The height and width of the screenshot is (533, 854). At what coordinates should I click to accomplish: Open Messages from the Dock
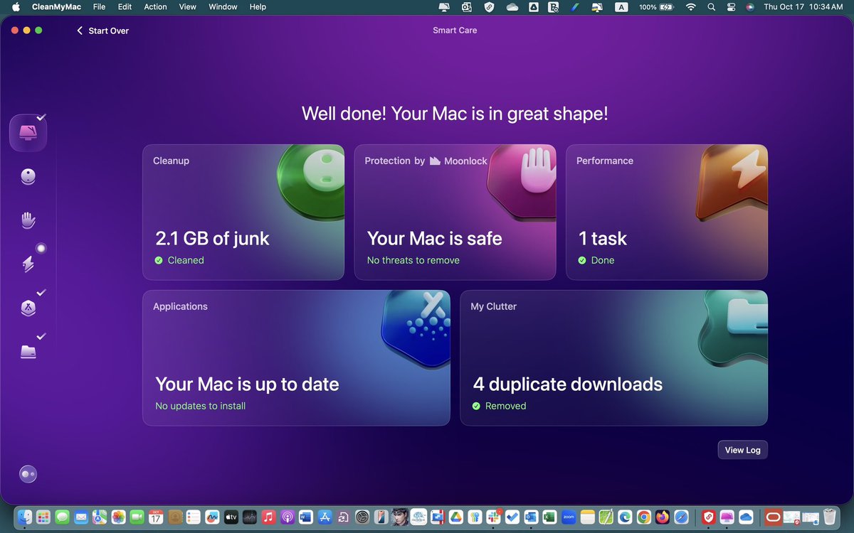62,517
